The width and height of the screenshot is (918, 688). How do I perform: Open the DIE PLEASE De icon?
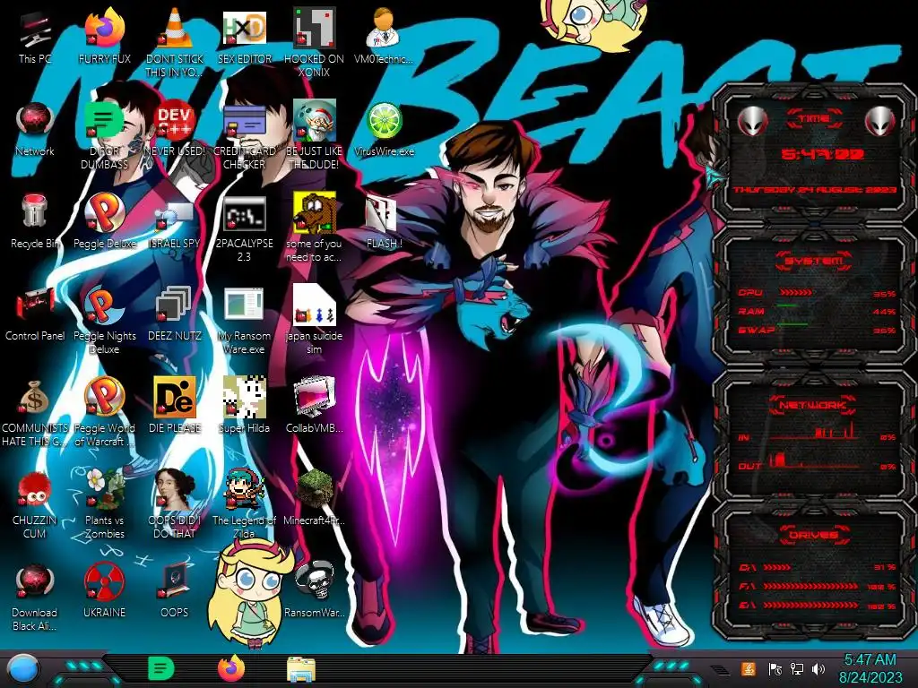pos(175,407)
